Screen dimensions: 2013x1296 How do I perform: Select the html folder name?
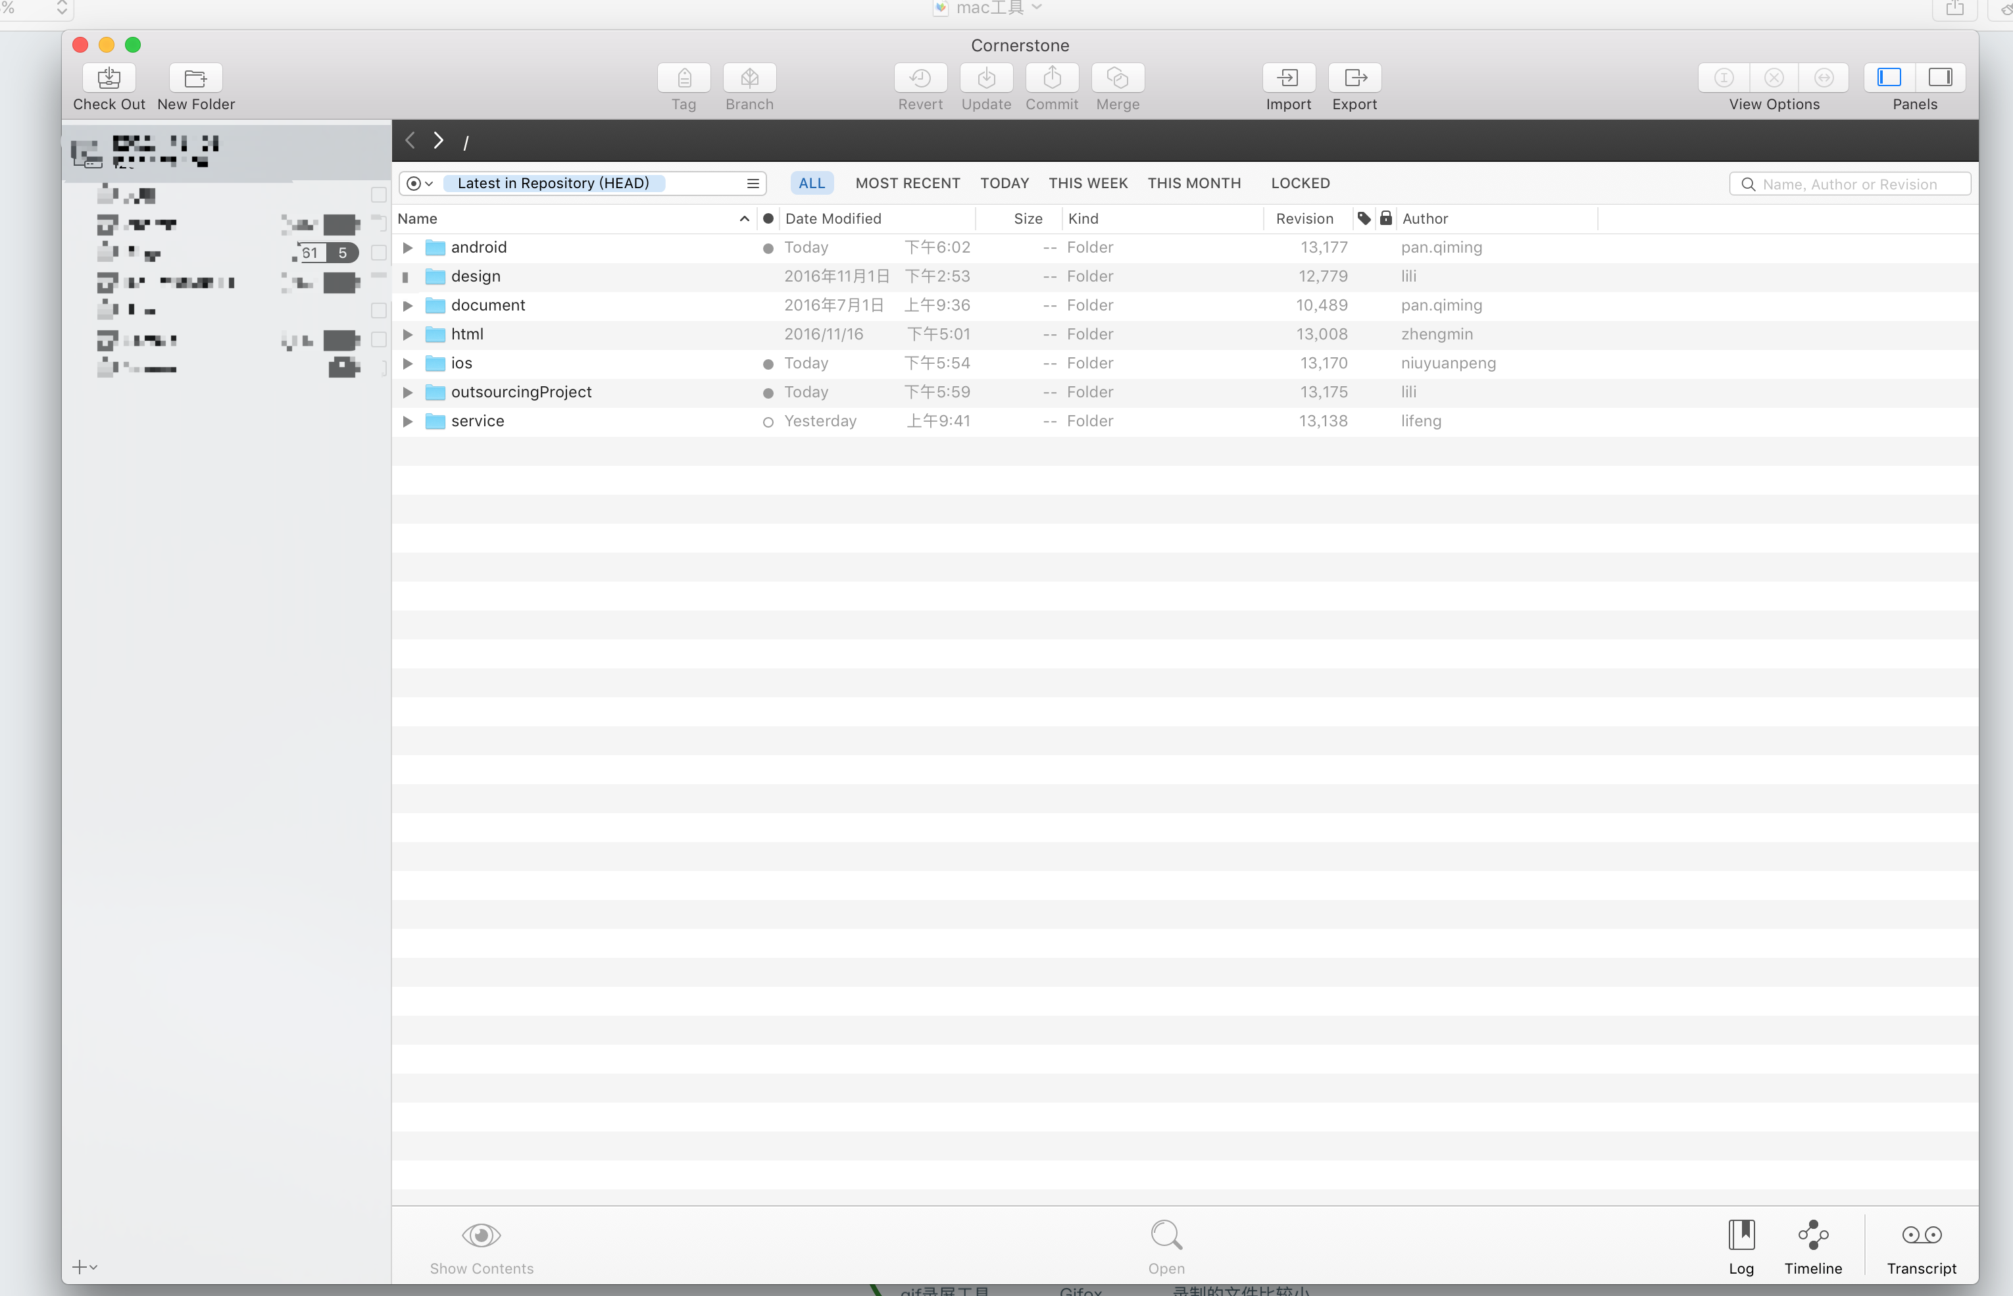466,334
